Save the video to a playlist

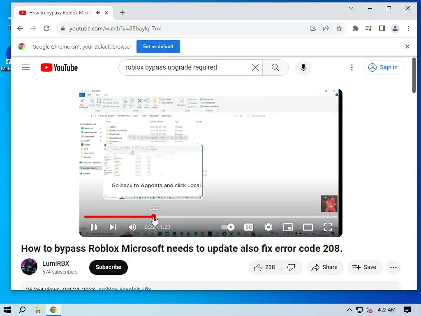pos(364,267)
